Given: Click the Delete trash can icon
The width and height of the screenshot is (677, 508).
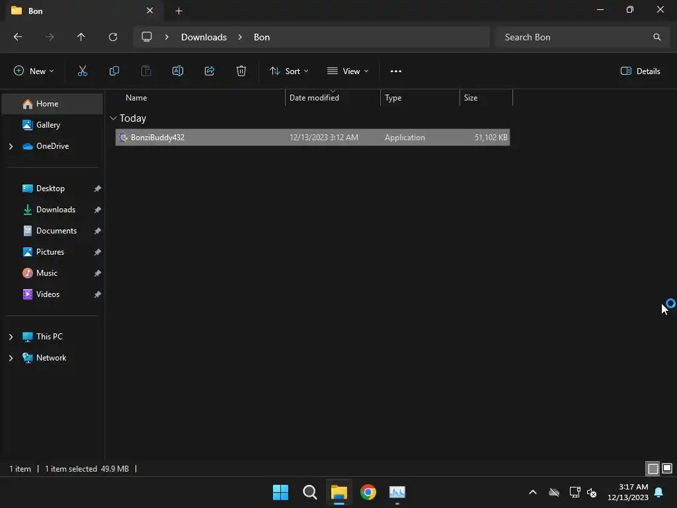Looking at the screenshot, I should tap(241, 71).
